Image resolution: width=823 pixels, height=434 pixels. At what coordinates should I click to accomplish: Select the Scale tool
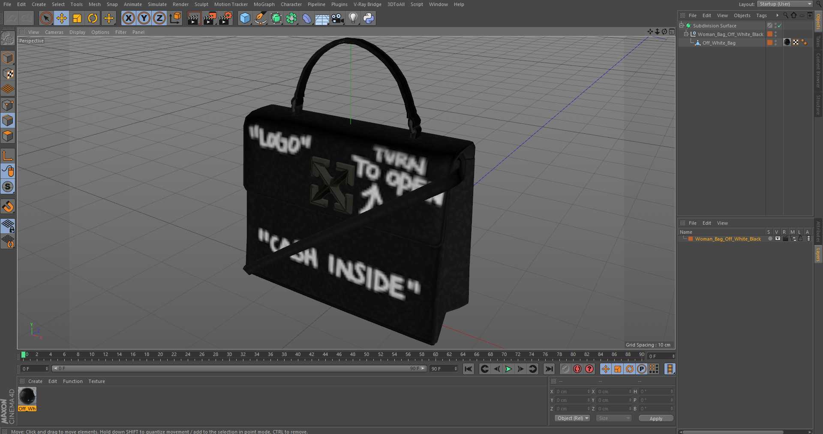(77, 18)
